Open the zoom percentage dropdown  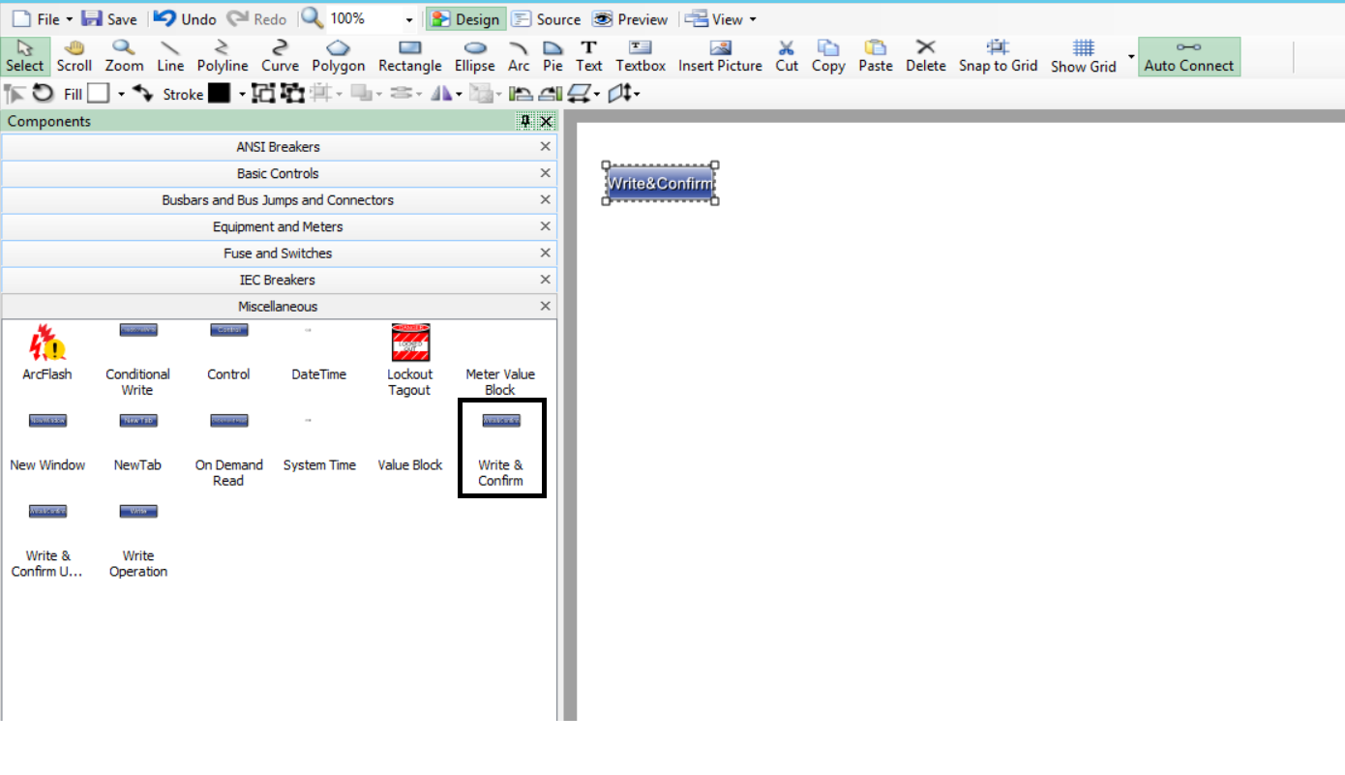pos(409,19)
